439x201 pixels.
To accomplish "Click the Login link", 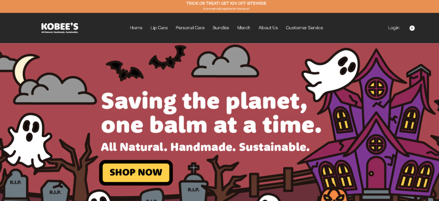I will pyautogui.click(x=393, y=28).
